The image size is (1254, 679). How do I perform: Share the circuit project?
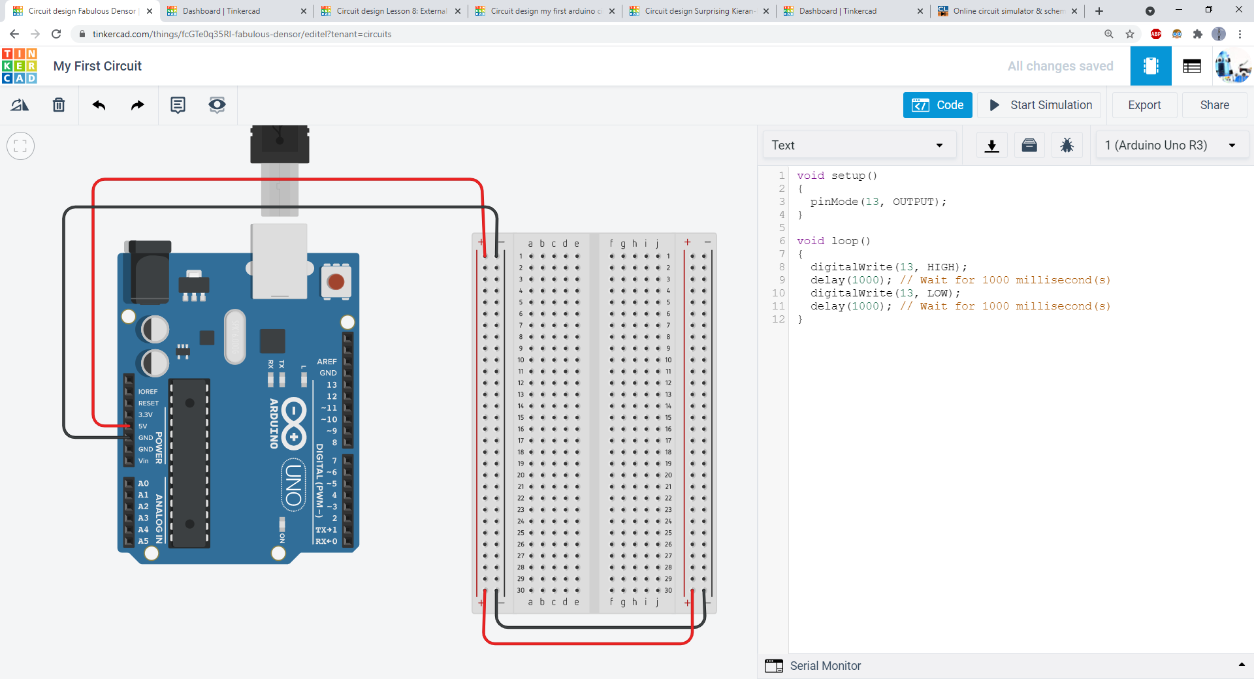pyautogui.click(x=1214, y=104)
